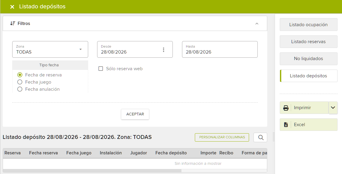
Task: Sort by Fecha depósito column header
Action: point(171,153)
